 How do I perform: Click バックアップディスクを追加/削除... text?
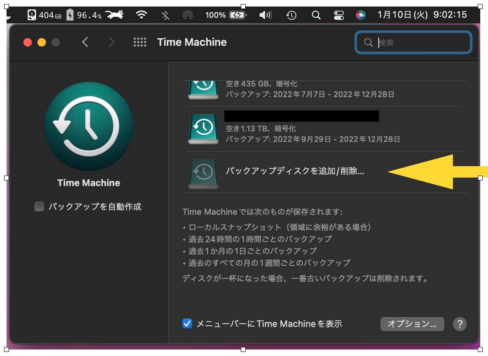295,171
